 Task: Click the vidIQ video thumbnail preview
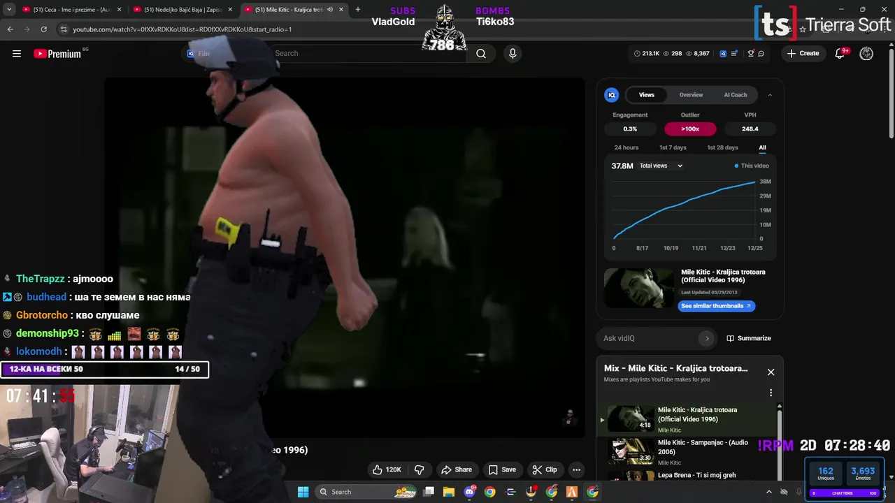pos(640,288)
